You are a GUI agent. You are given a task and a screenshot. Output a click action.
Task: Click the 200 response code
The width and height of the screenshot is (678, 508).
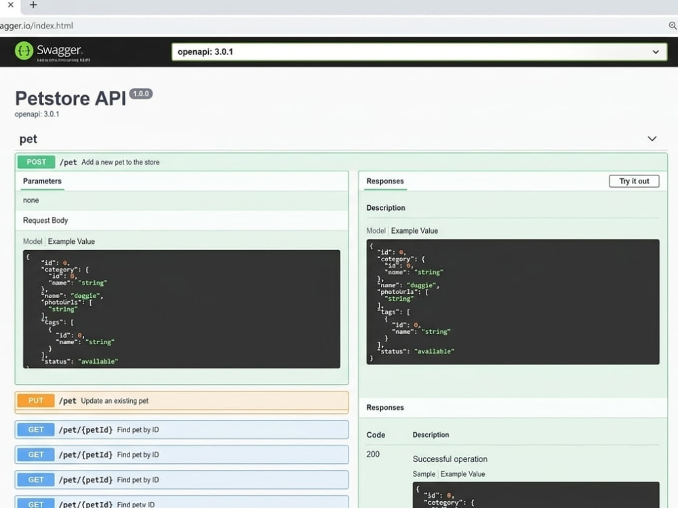(373, 454)
